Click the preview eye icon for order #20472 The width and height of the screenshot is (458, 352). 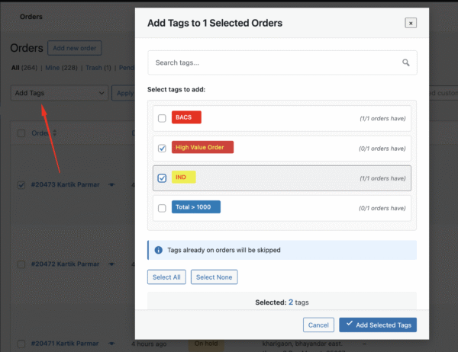pyautogui.click(x=111, y=264)
